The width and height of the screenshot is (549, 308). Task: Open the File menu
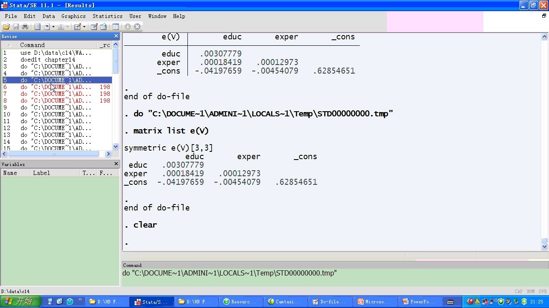11,16
